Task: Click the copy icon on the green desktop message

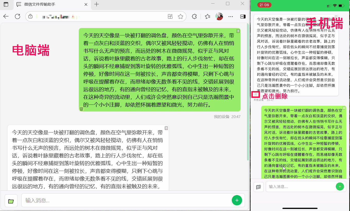Action: 238,31
